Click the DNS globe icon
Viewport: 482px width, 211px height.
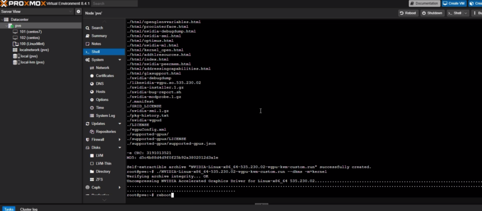(x=92, y=84)
